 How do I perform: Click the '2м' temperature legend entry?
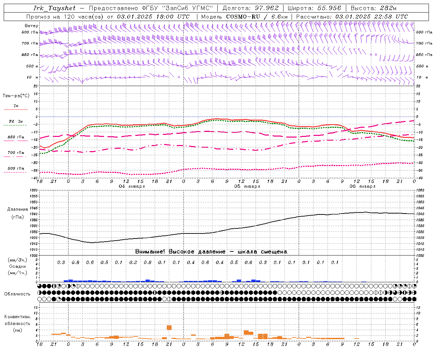16,106
